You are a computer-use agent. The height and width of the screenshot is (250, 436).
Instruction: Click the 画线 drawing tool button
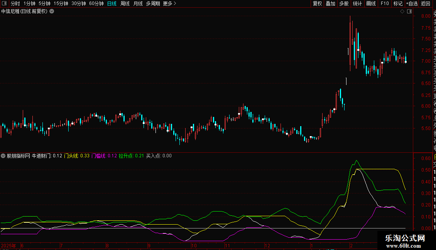click(371, 4)
